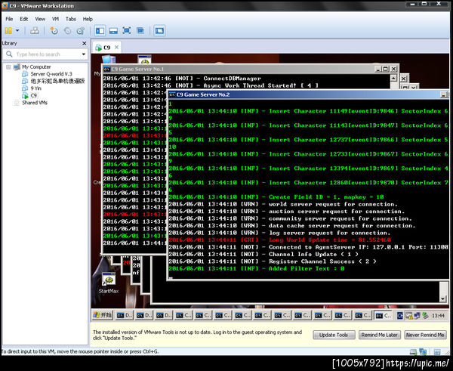Click 'Added Filter Text : 0' log line

[x=257, y=269]
